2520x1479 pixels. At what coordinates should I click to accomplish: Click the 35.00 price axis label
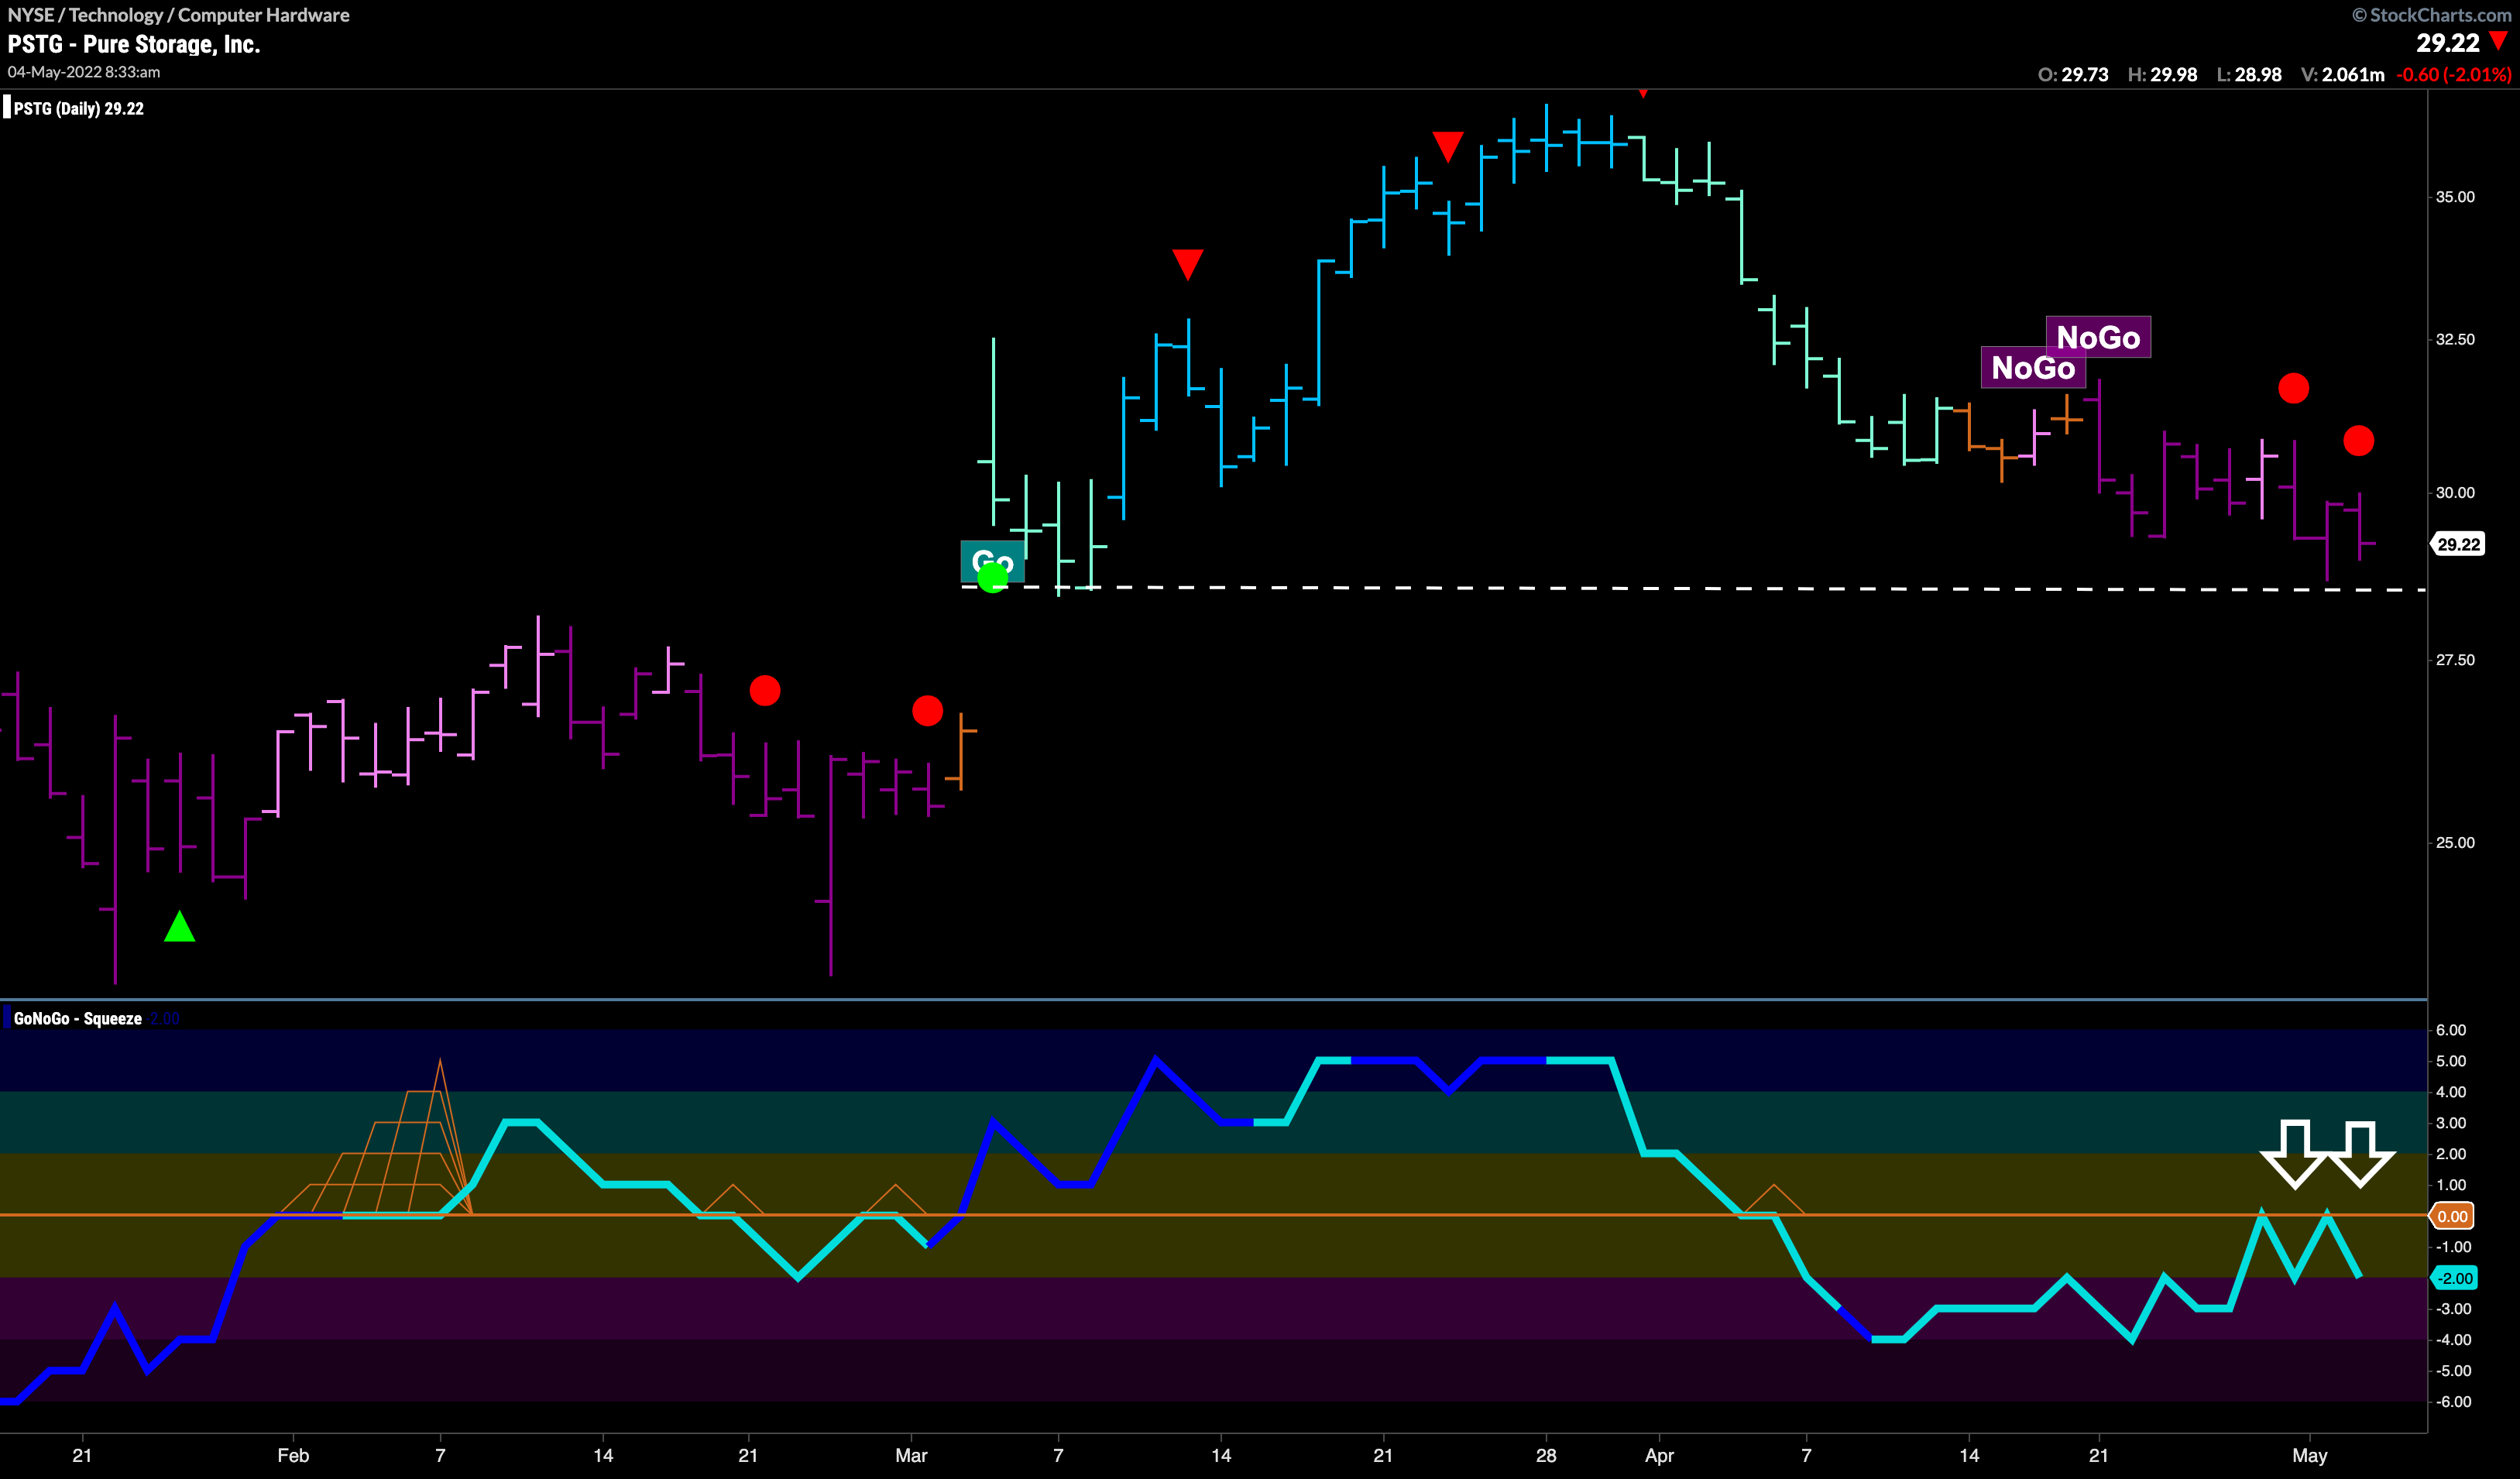(2455, 197)
